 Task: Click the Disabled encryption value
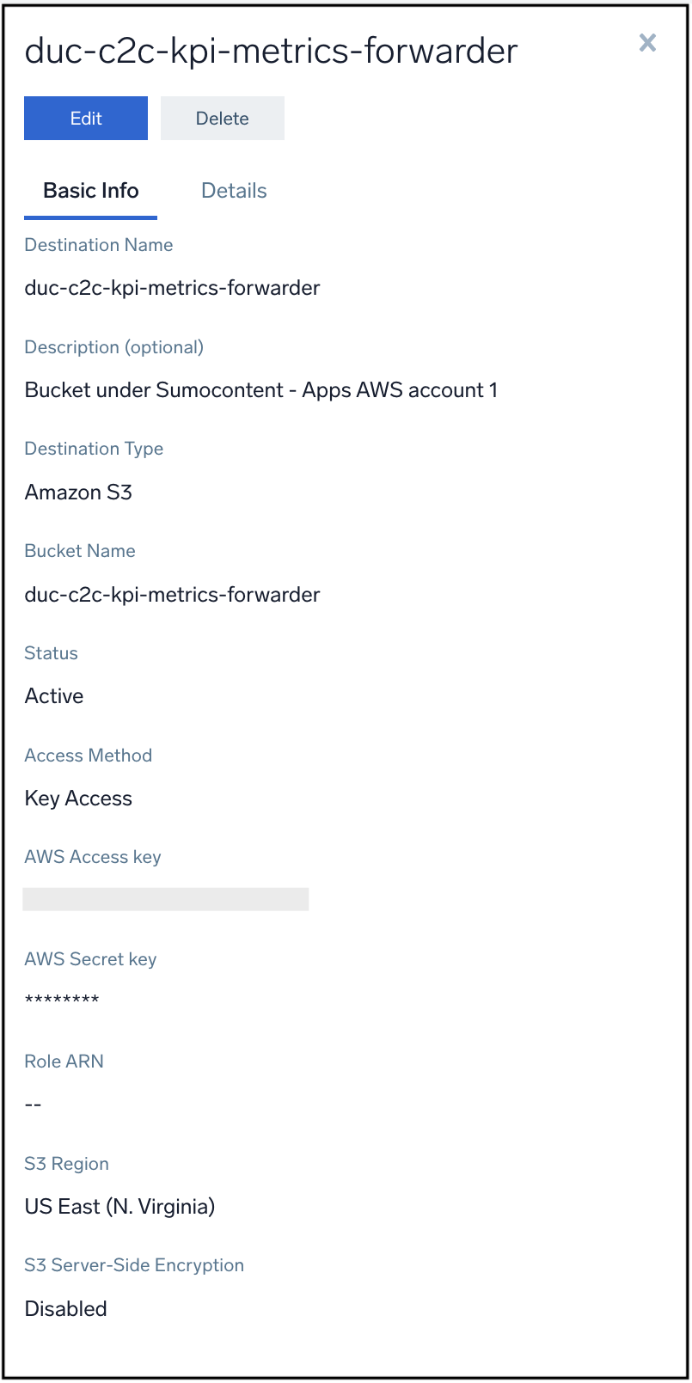[65, 1309]
